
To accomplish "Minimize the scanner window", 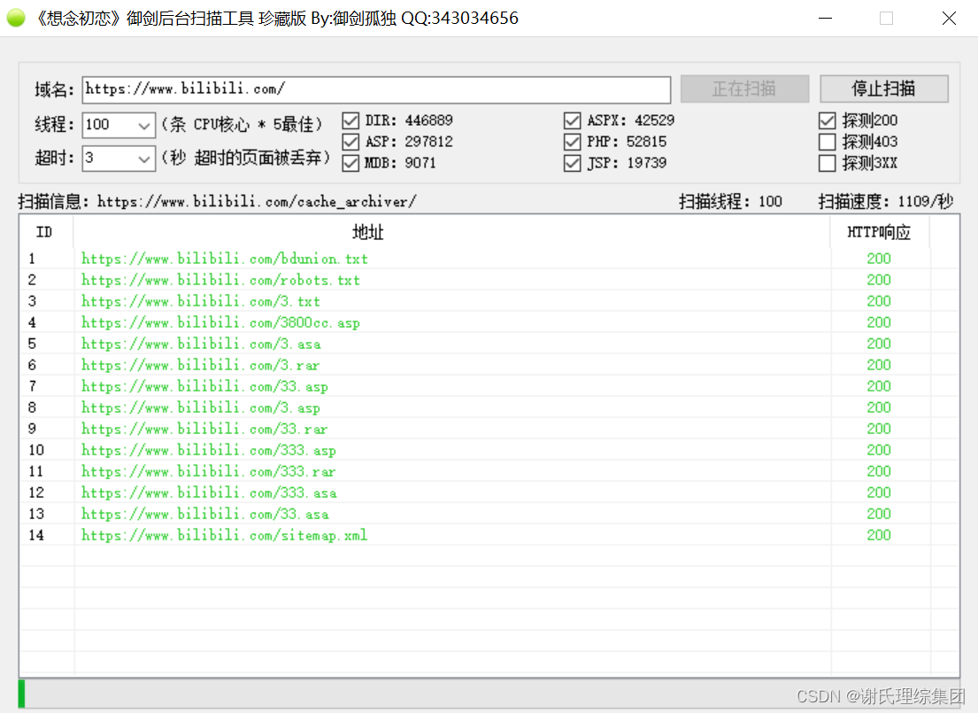I will click(x=825, y=18).
